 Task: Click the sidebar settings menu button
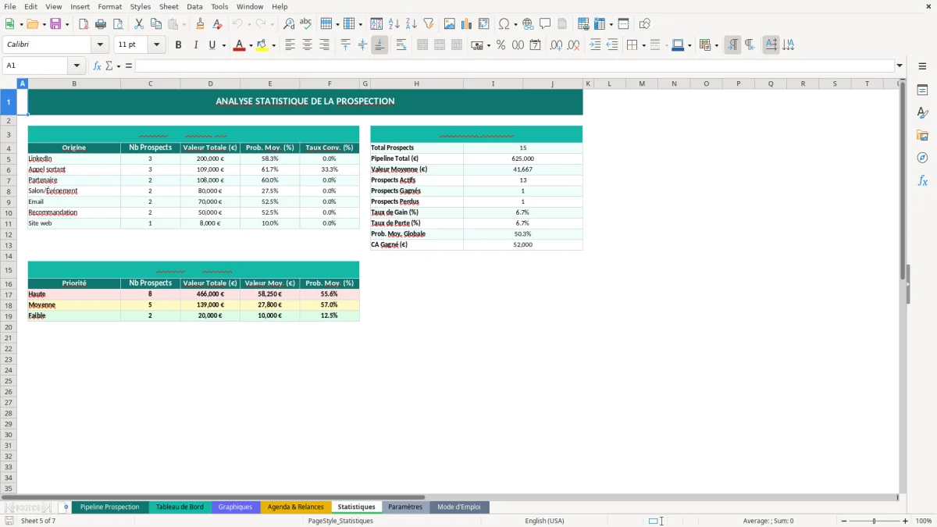pyautogui.click(x=922, y=66)
